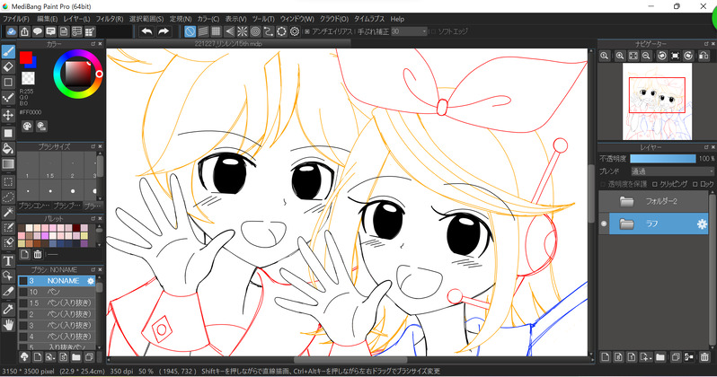The image size is (717, 377).
Task: Pick the red foreground color swatch
Action: [25, 57]
